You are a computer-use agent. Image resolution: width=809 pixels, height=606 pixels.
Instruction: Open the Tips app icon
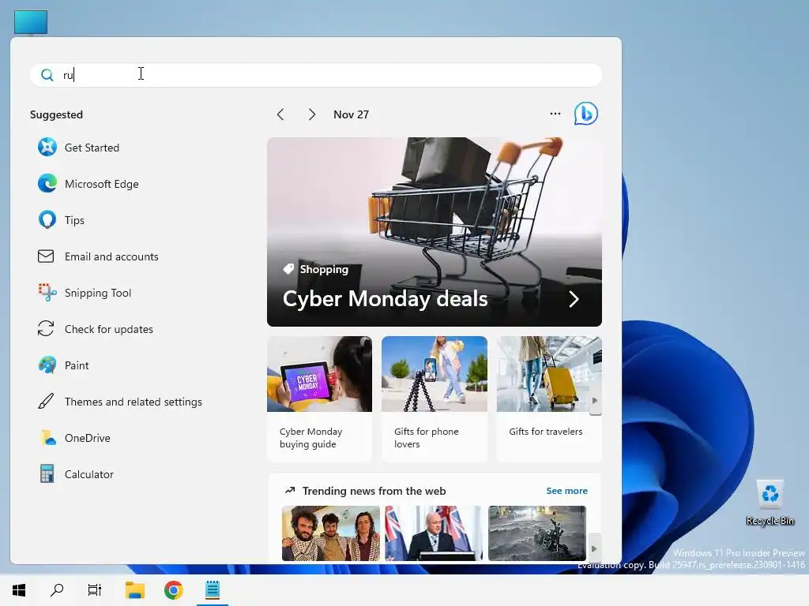click(47, 220)
